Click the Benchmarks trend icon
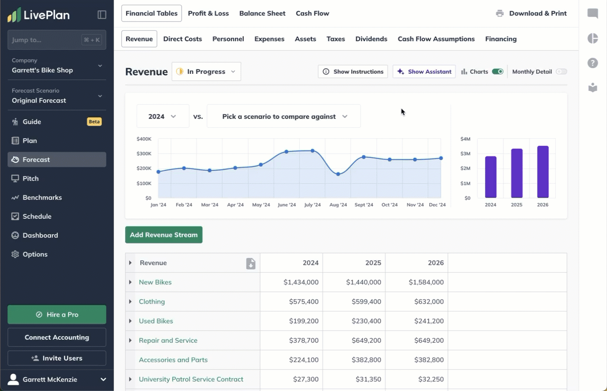607x391 pixels. coord(15,197)
